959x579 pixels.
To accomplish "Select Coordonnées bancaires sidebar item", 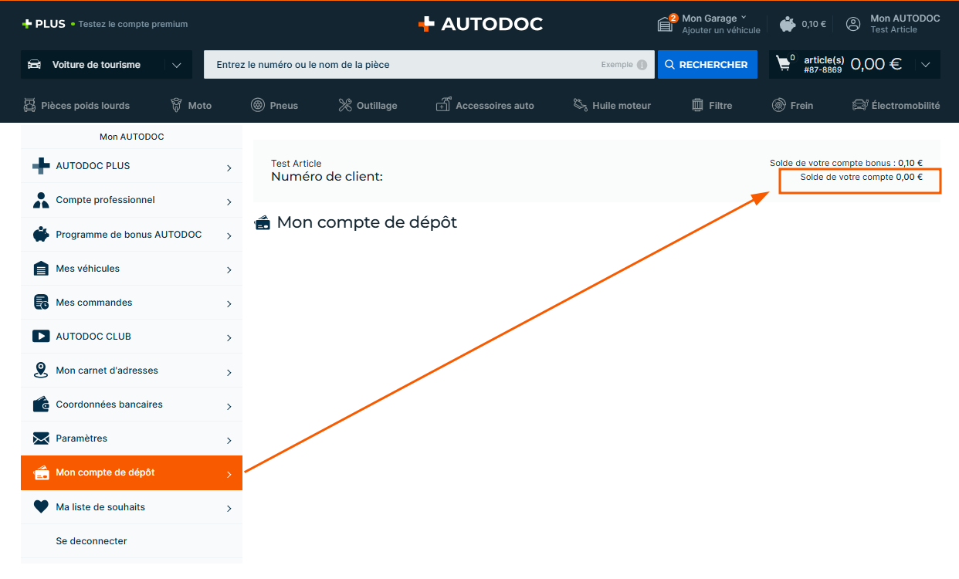I will click(109, 405).
